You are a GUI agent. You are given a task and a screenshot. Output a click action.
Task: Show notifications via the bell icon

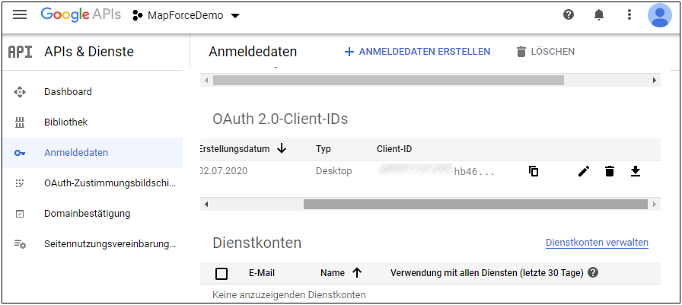click(599, 14)
